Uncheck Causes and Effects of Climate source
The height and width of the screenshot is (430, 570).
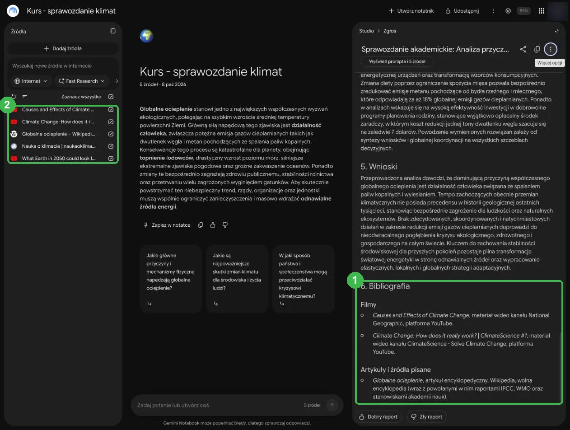click(x=111, y=109)
